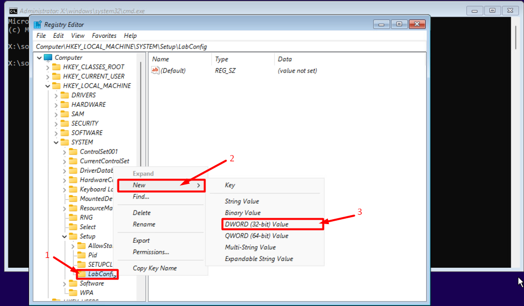524x306 pixels.
Task: Click the SAM folder icon
Action: pos(65,114)
